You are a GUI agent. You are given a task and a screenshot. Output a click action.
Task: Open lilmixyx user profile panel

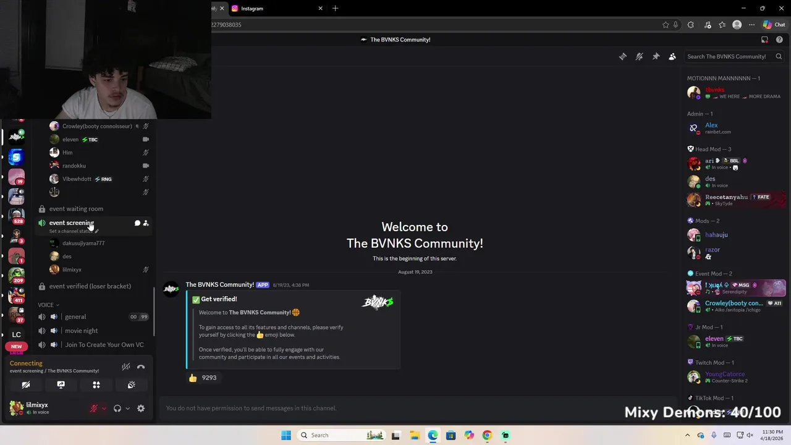38,408
